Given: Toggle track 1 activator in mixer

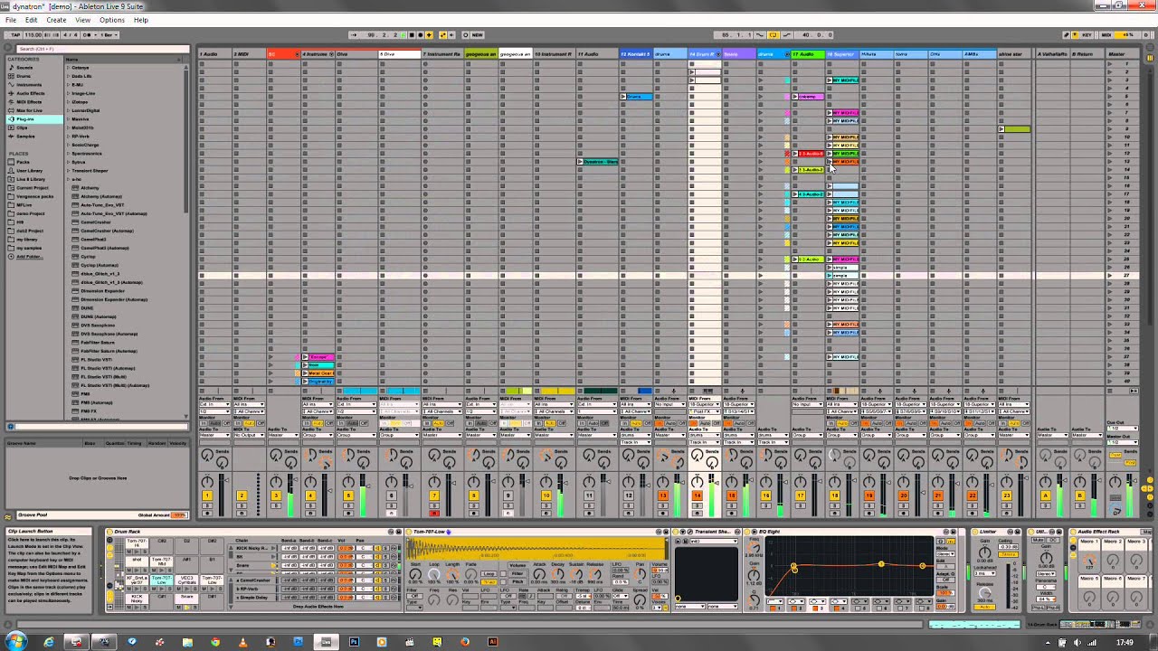Looking at the screenshot, I should [207, 495].
